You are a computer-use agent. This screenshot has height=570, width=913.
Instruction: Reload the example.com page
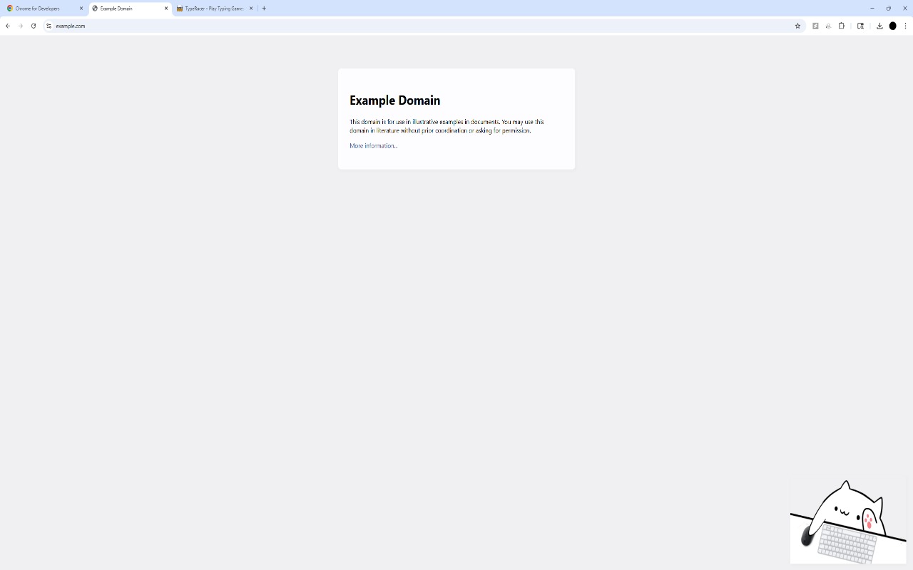pos(34,26)
